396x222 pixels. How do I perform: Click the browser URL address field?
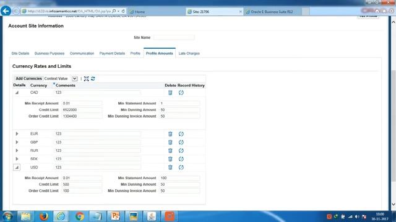point(69,11)
